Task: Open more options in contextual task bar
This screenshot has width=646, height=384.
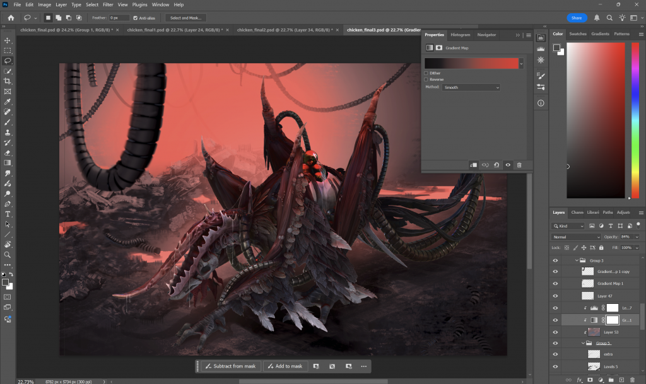Action: pos(364,366)
